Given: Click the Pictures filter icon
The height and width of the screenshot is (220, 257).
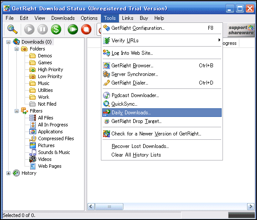Looking at the screenshot, I should (x=33, y=145).
